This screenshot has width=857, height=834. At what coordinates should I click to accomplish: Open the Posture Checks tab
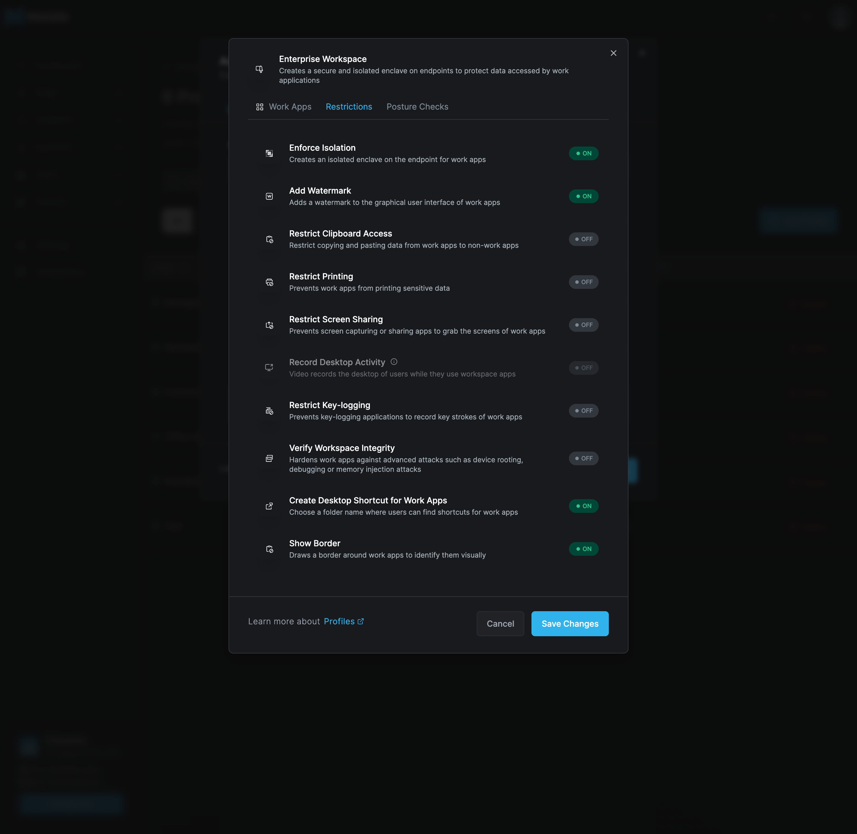point(417,107)
